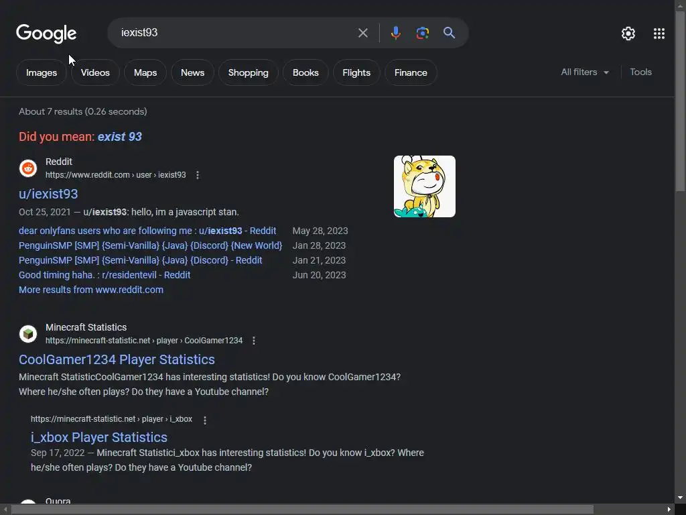The image size is (686, 515).
Task: Open quick settings gear icon
Action: coord(628,34)
